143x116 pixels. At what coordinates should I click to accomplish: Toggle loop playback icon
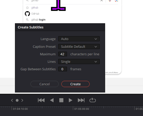tap(92, 100)
